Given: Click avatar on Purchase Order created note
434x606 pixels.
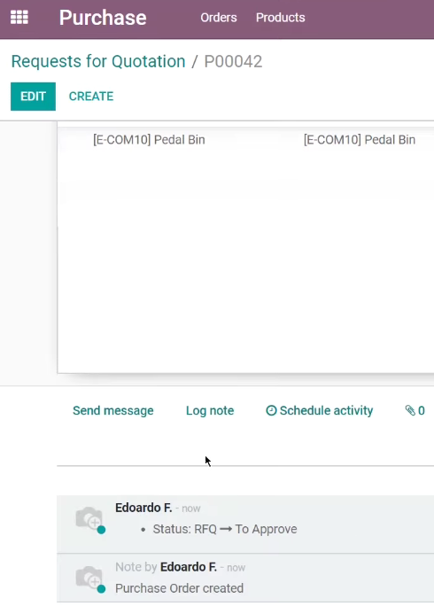Looking at the screenshot, I should click(x=89, y=579).
